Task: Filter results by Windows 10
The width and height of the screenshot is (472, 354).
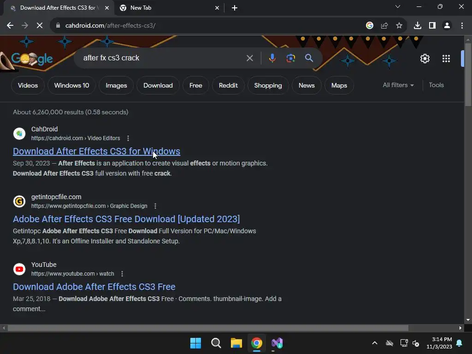Action: [71, 85]
